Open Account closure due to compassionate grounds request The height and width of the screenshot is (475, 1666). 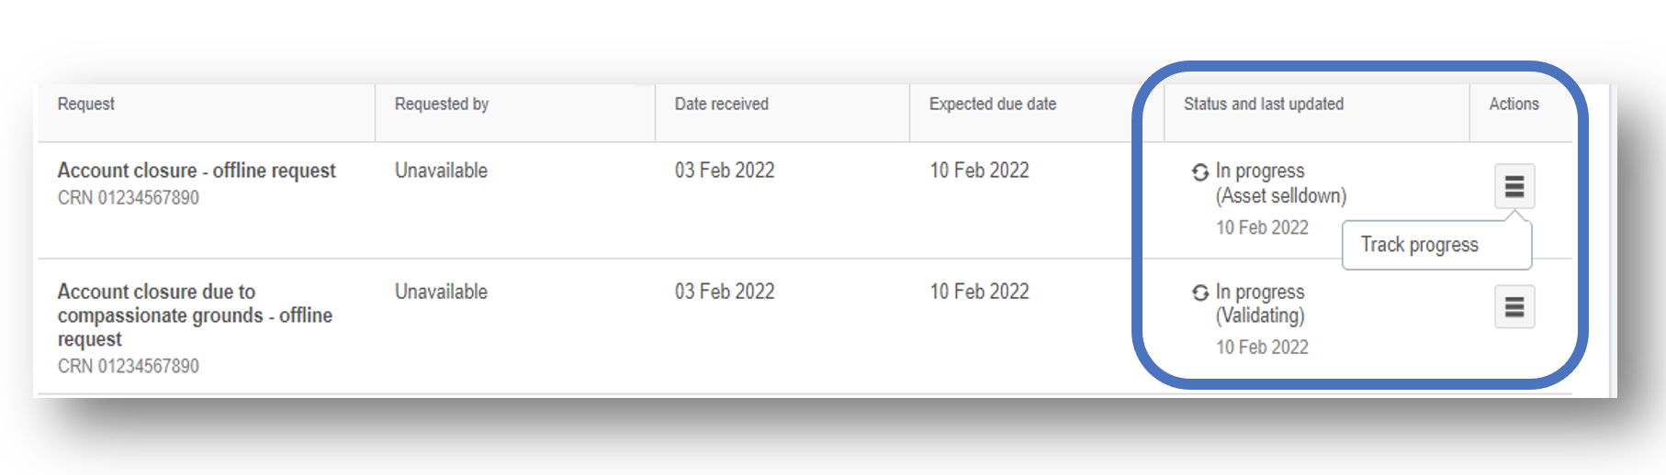click(x=195, y=315)
